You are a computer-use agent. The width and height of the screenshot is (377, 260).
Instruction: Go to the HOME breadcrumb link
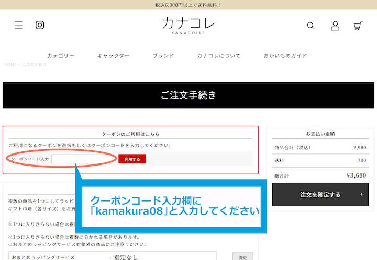point(10,64)
